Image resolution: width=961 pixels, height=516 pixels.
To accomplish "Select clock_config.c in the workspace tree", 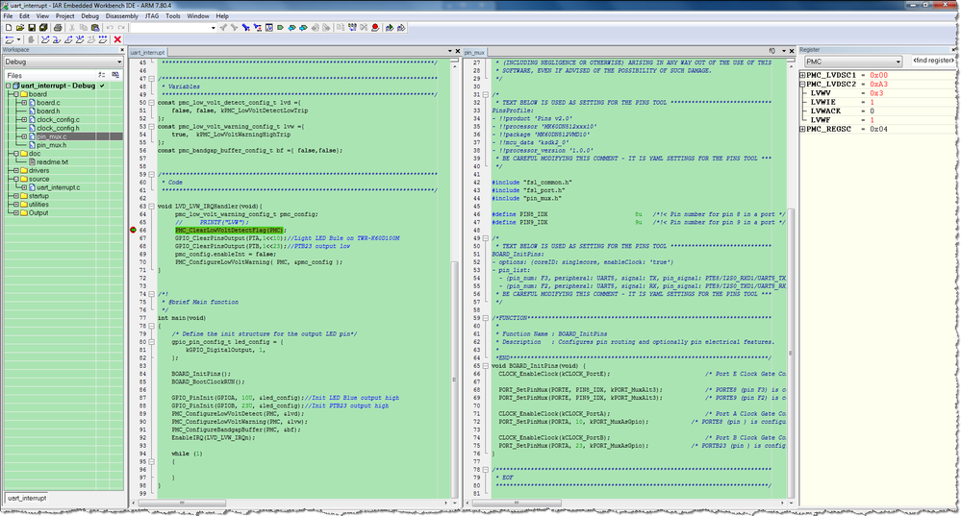I will [x=58, y=119].
